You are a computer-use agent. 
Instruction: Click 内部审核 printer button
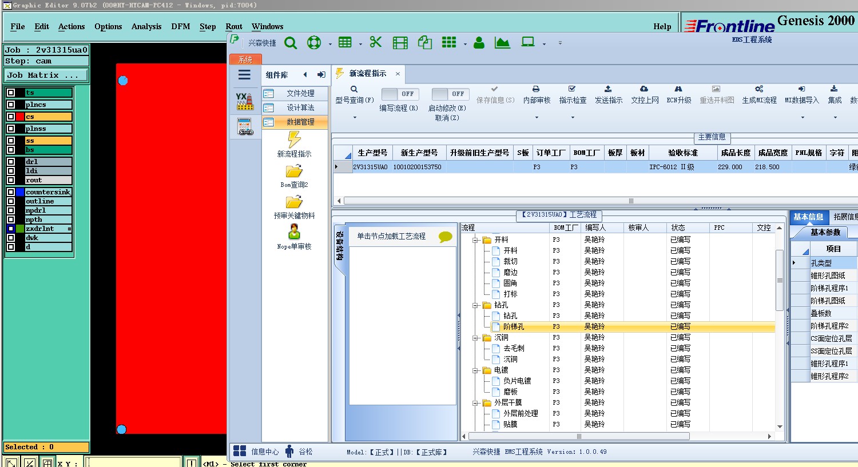pyautogui.click(x=536, y=94)
